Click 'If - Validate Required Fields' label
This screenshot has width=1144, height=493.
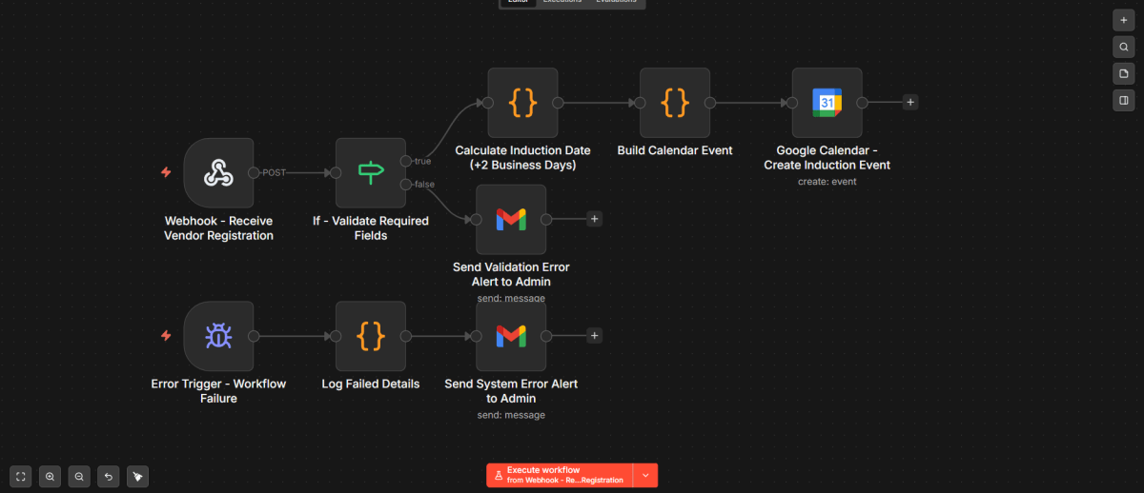(371, 228)
